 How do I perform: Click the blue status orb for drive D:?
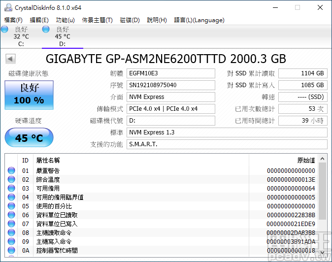(x=46, y=29)
